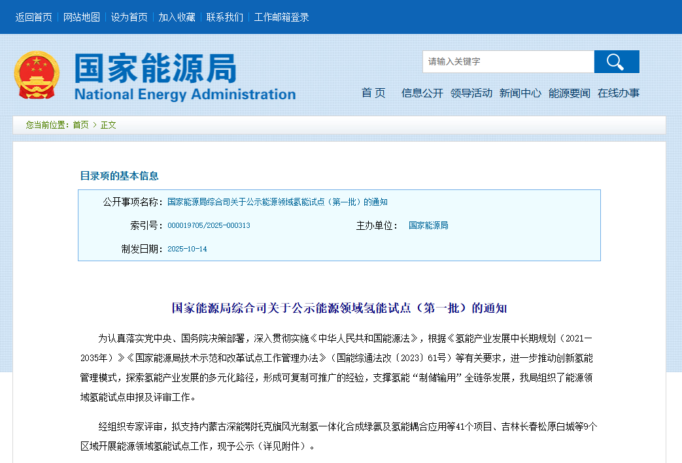Click index number 000019705/2025-000313
The image size is (682, 463).
209,226
